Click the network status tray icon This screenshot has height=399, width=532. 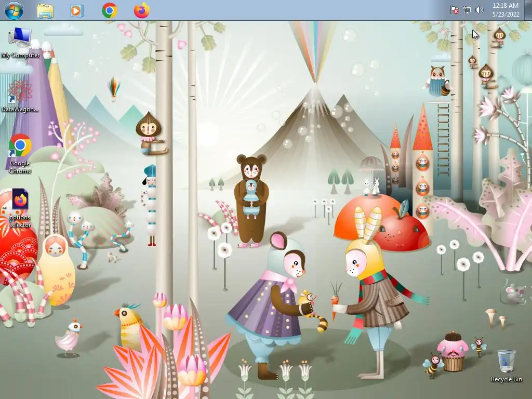click(x=467, y=10)
